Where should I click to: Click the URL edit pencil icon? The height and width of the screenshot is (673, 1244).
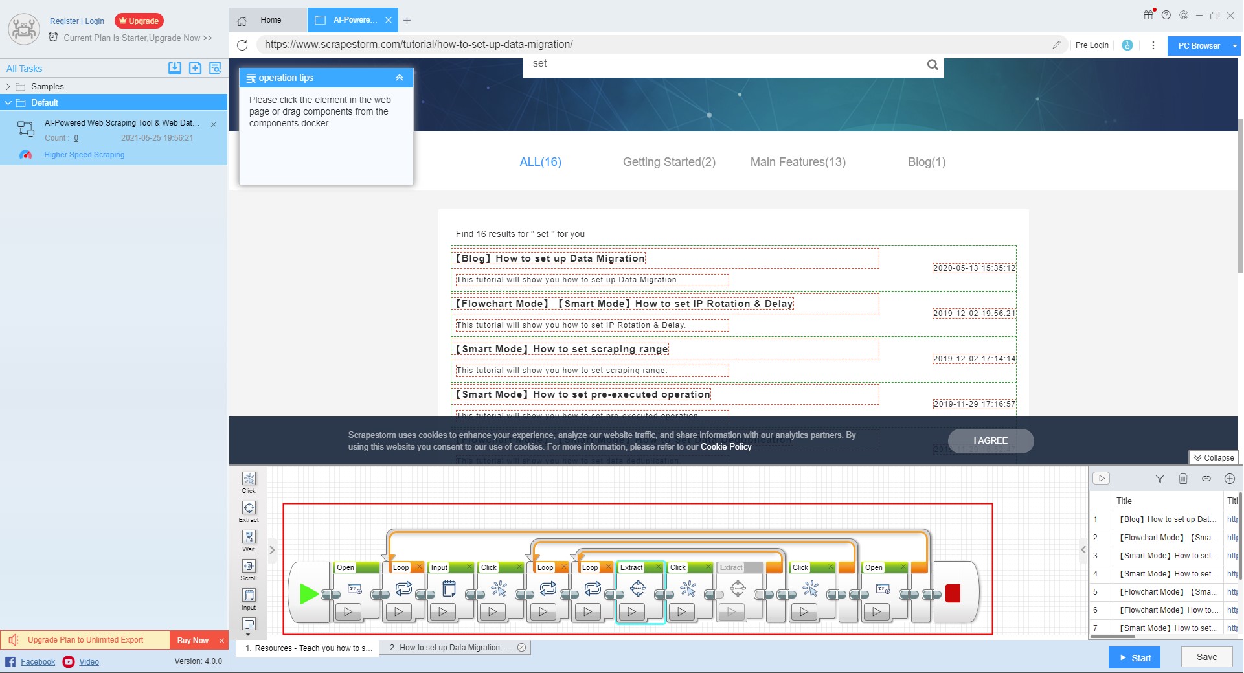click(1056, 45)
